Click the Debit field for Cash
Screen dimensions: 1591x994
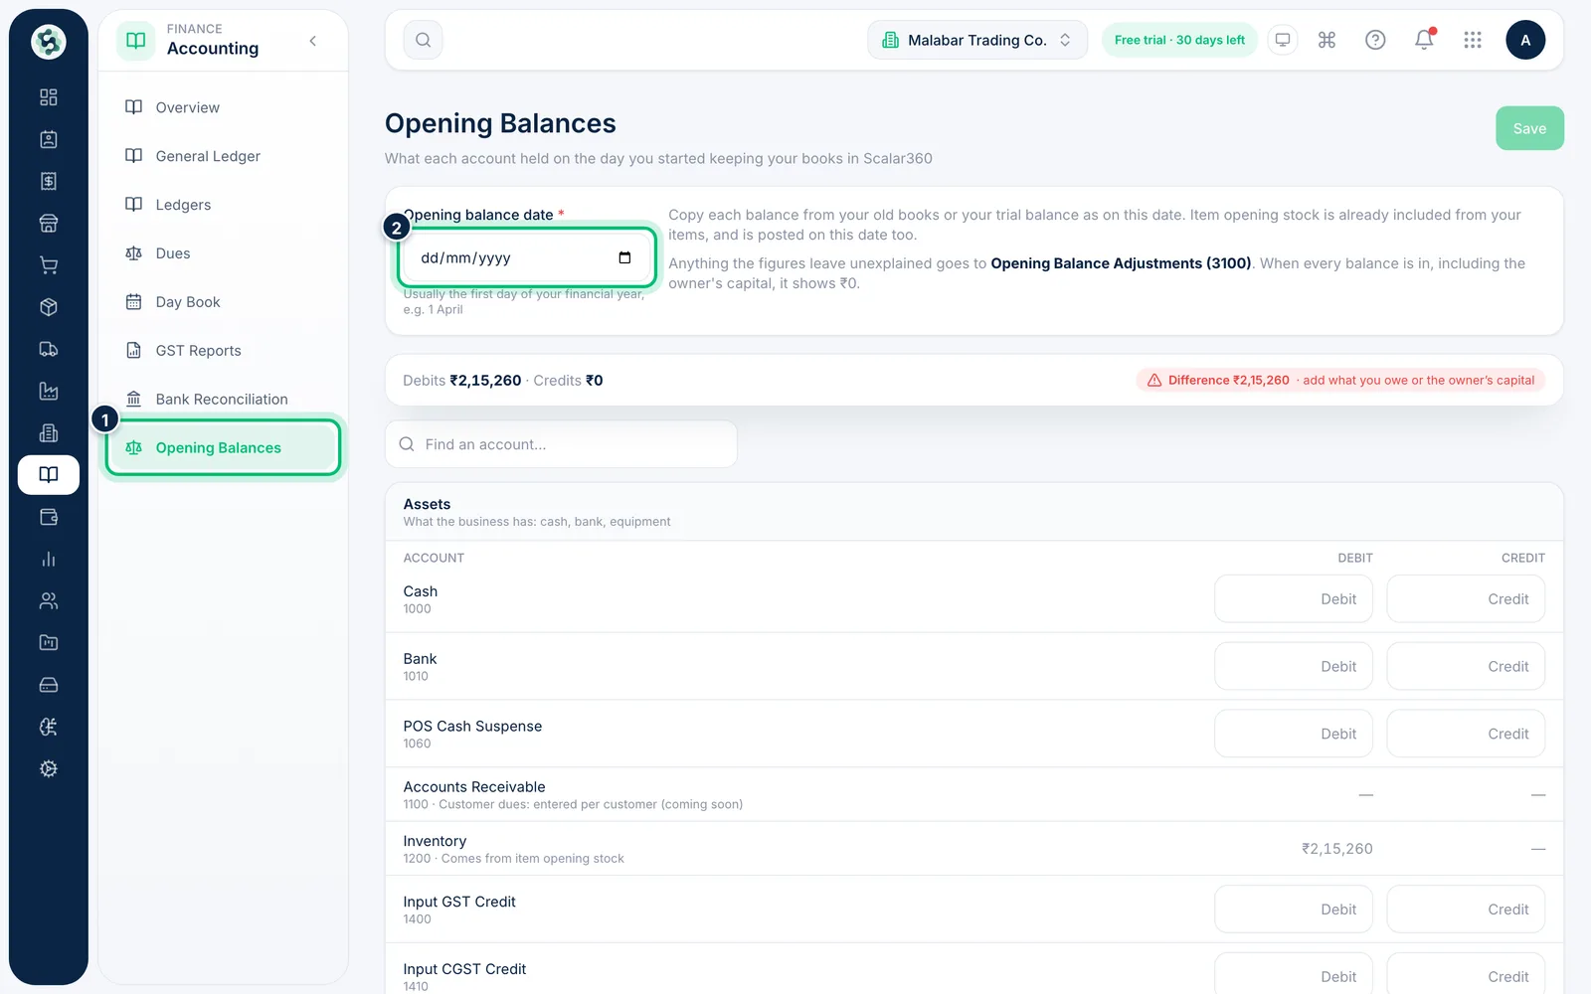click(1293, 599)
